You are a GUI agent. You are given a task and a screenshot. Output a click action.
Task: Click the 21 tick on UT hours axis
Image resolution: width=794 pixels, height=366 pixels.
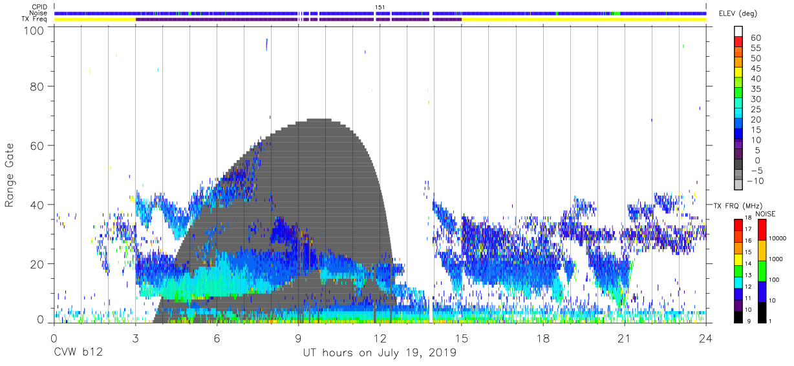624,338
